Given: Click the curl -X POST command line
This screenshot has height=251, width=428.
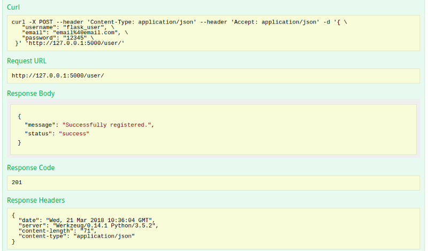Looking at the screenshot, I should point(179,23).
